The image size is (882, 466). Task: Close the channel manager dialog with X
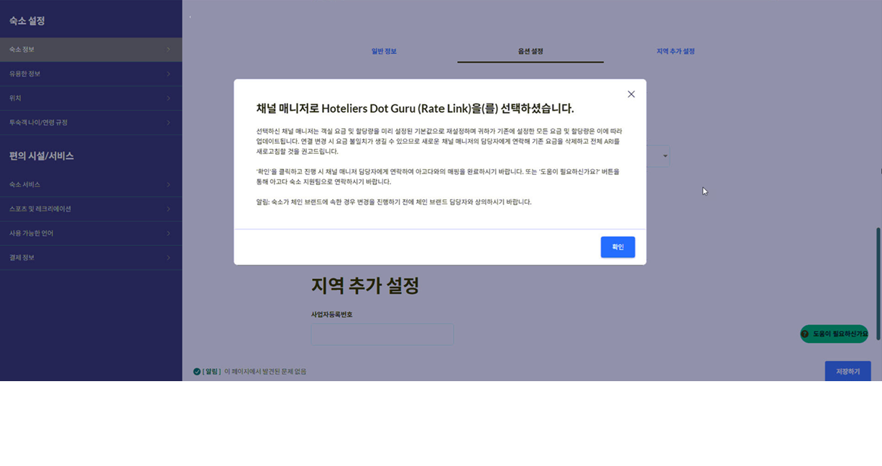[x=631, y=94]
